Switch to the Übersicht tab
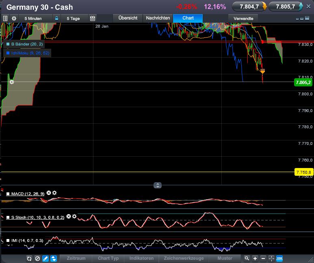Viewport: 314px width, 263px height. [x=128, y=18]
